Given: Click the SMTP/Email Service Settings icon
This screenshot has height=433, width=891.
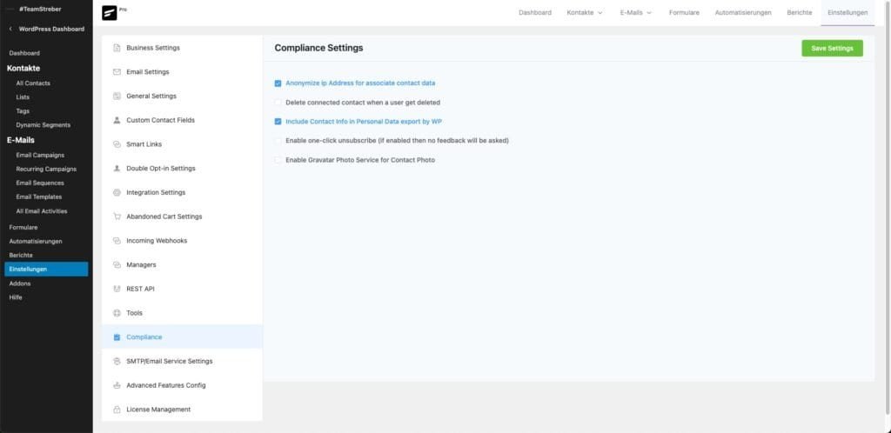Looking at the screenshot, I should click(x=117, y=361).
